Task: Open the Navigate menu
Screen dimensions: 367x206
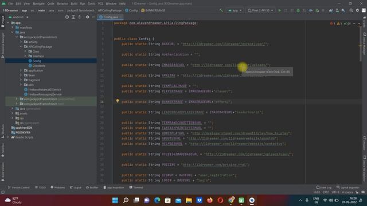Action: [38, 3]
